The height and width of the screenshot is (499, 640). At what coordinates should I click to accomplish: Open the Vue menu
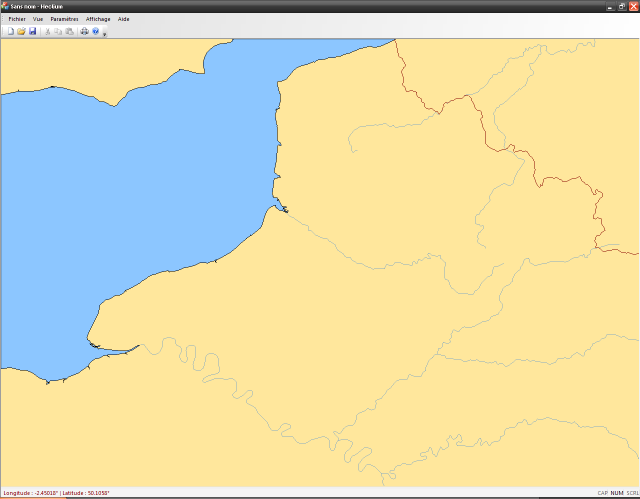click(x=38, y=19)
